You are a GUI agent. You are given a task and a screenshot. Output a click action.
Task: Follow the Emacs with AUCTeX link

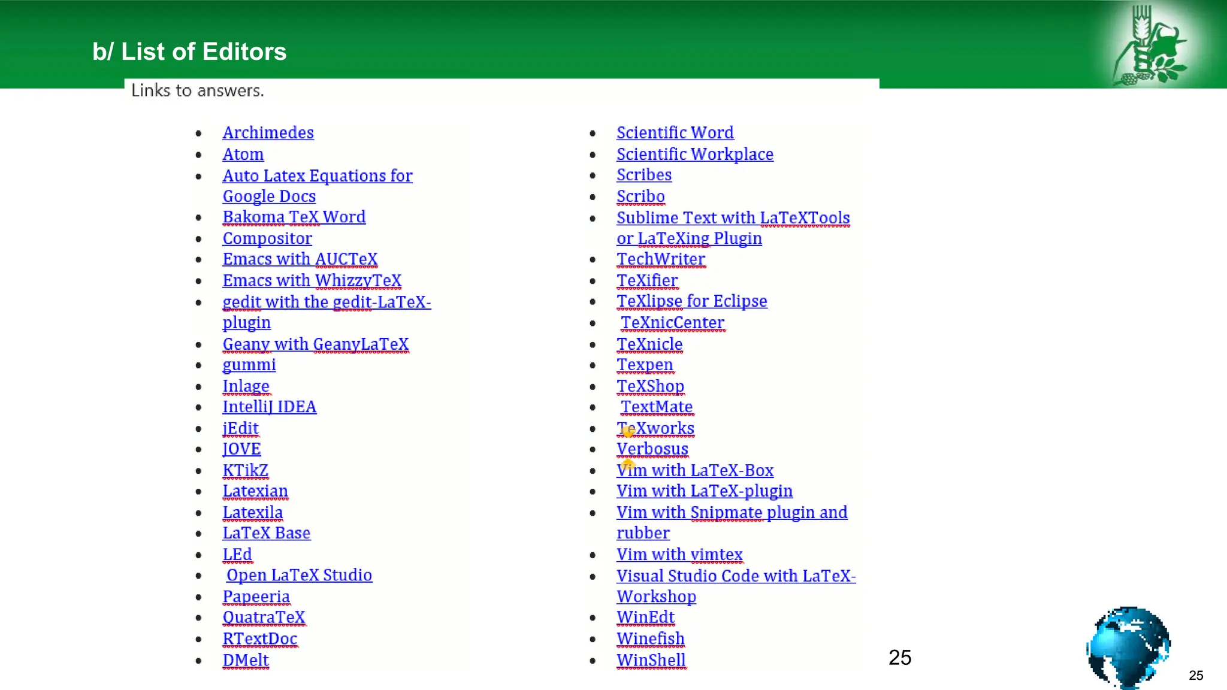coord(300,259)
